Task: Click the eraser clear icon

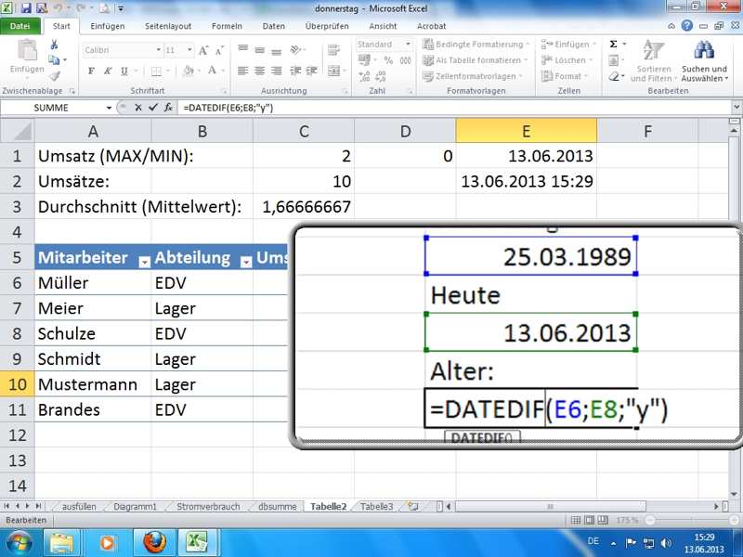Action: tap(614, 76)
